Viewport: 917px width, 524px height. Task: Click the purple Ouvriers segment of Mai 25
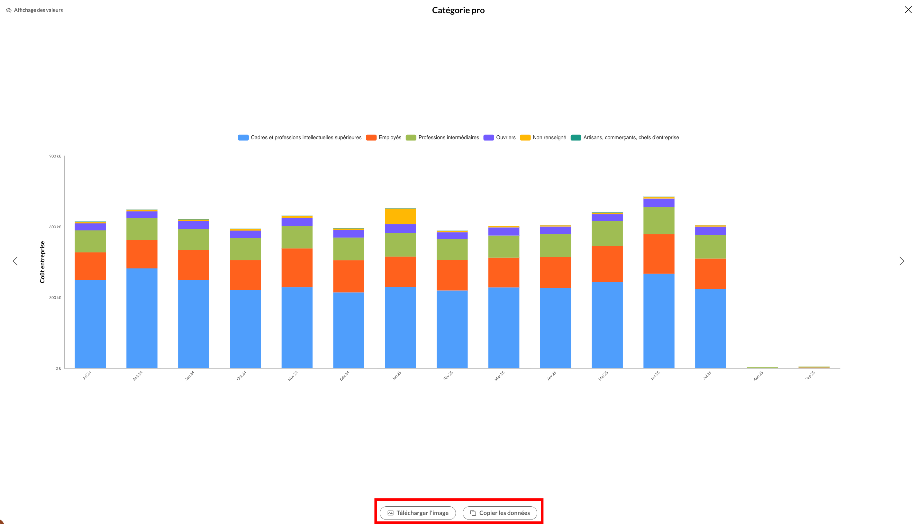tap(607, 217)
